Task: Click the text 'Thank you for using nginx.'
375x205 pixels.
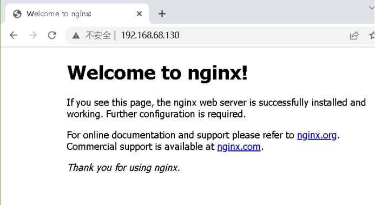Action: coord(123,168)
